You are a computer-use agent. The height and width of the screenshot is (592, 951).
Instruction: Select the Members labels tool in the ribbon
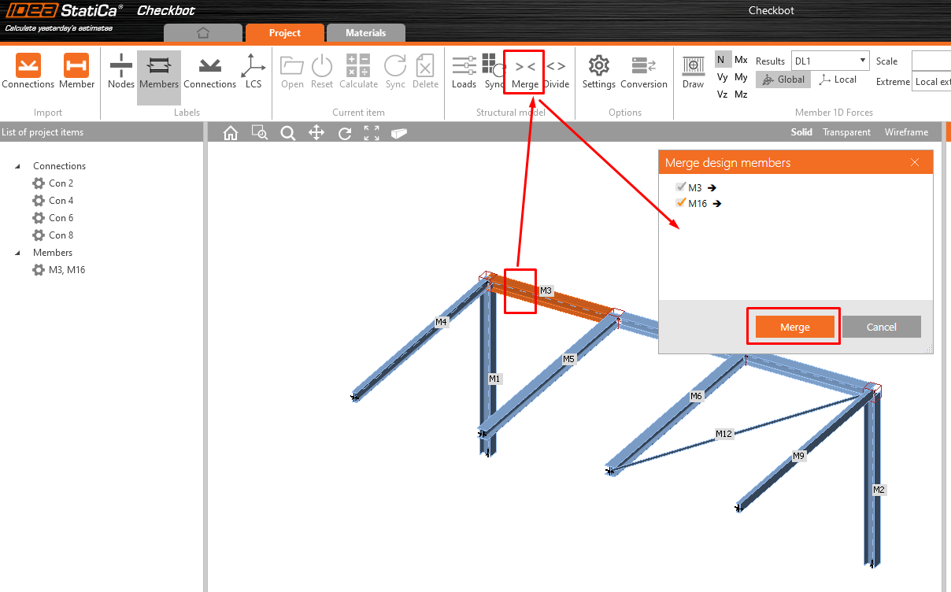(158, 72)
